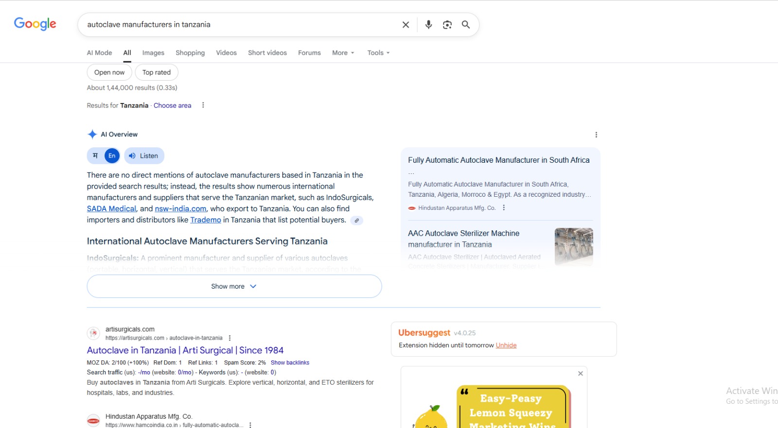Open Google Lens image search icon
778x428 pixels.
click(447, 25)
